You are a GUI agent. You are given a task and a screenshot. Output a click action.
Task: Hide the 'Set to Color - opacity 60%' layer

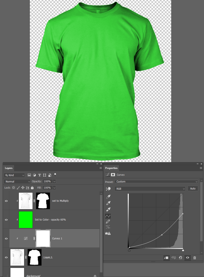pos(6,220)
